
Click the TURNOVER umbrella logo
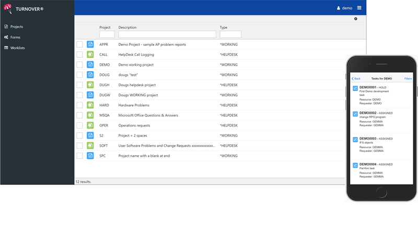[8, 8]
